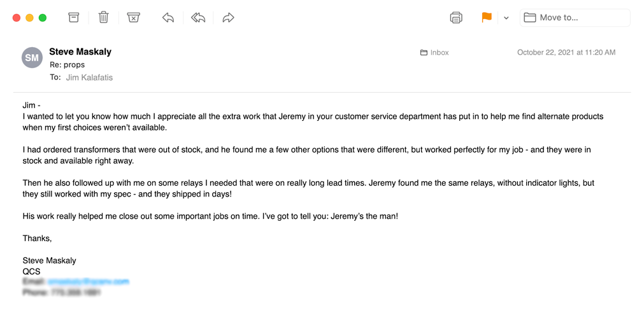Viewport: 637px width, 334px height.
Task: Forward this email message
Action: point(228,18)
